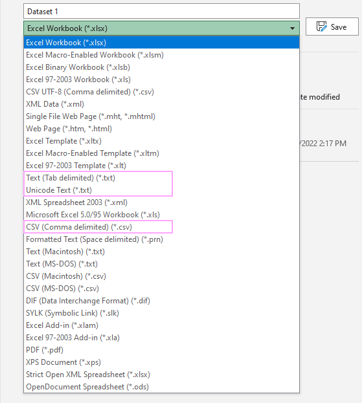This screenshot has width=362, height=403.
Task: Select DIF (Data Interchange Format) option
Action: 162,301
